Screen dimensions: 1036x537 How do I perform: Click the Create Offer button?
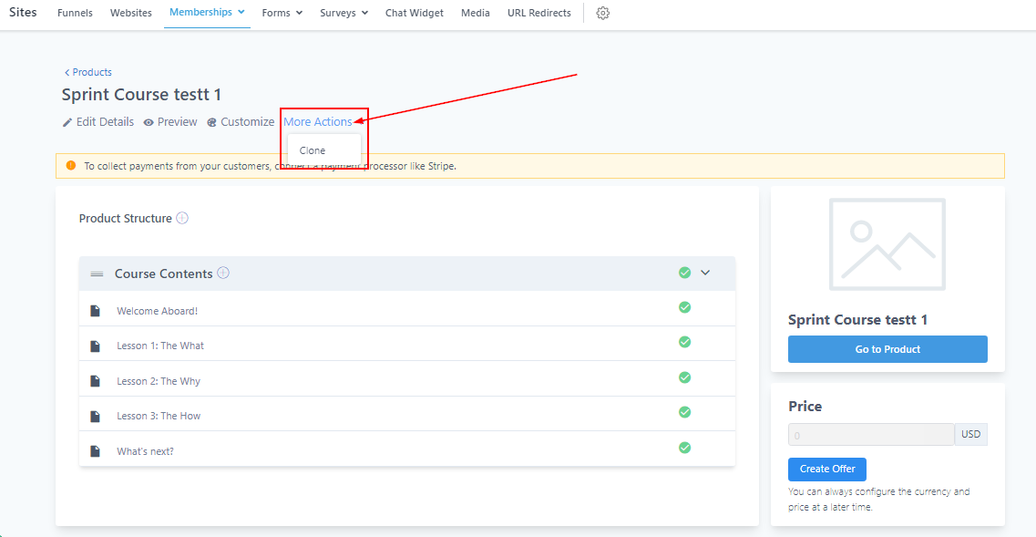[x=826, y=469]
